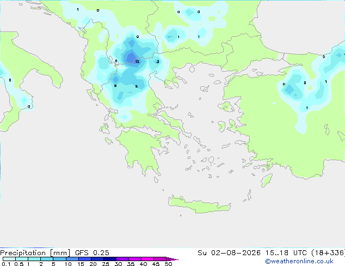The height and width of the screenshot is (266, 345).
Task: Click the '(18+336)' forecast run text
Action: click(x=328, y=253)
